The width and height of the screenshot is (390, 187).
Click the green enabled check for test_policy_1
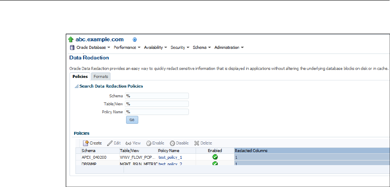tap(215, 157)
